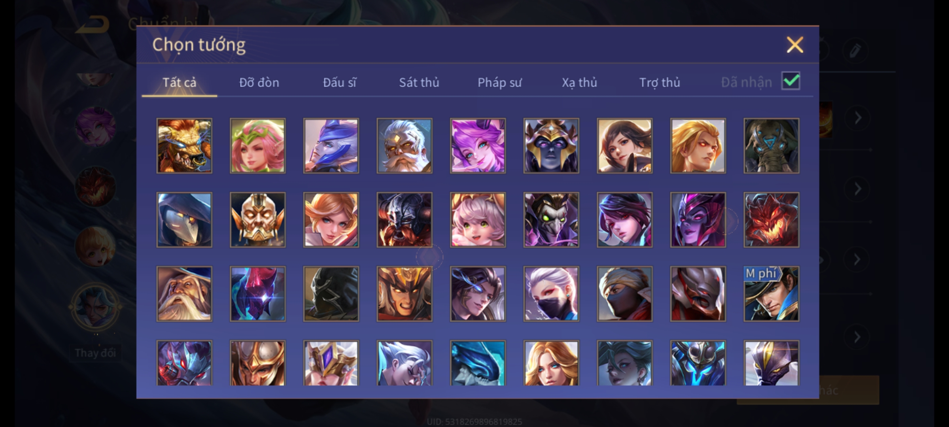949x427 pixels.
Task: Select the hooded plague-mask hero portrait
Action: (x=184, y=220)
